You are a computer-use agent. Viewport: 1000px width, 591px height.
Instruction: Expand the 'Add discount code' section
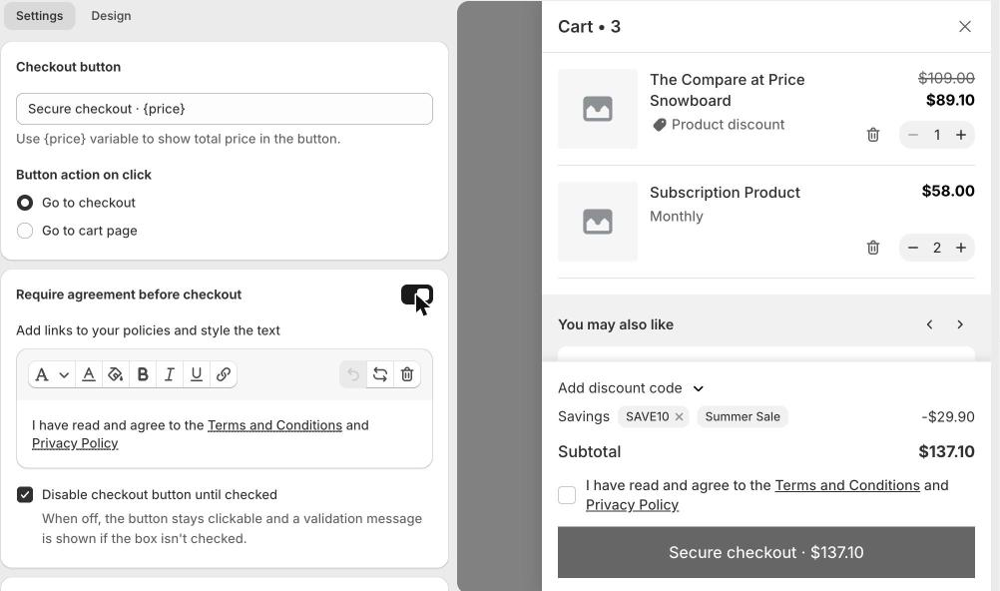(630, 388)
